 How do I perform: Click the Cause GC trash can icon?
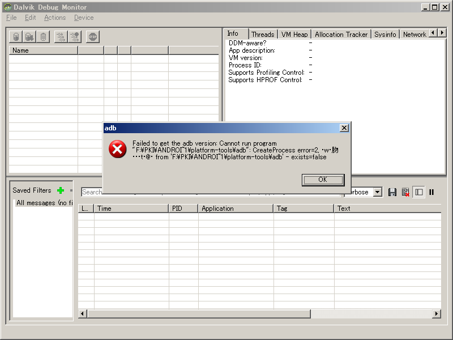click(43, 37)
